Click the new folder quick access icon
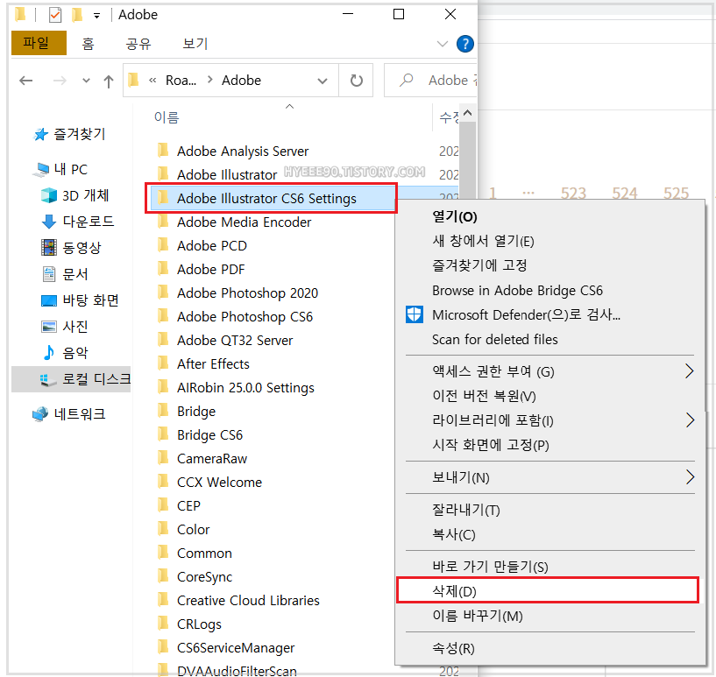The height and width of the screenshot is (677, 716). 77,15
